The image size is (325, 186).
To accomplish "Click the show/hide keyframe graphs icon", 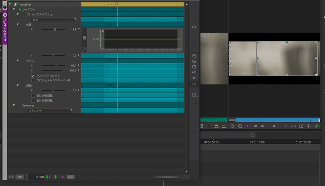I will [12, 177].
